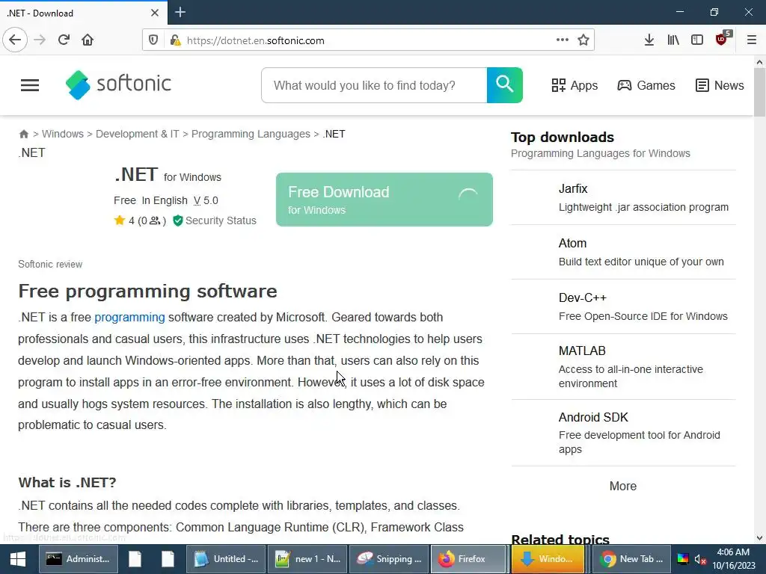
Task: Switch to Chrome New Tab taskbar item
Action: (632, 559)
